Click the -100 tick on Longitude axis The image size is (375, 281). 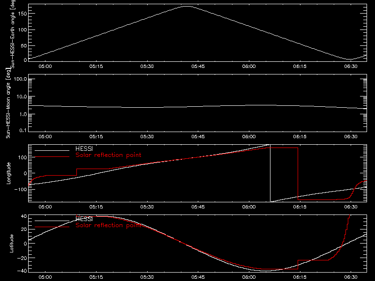pyautogui.click(x=21, y=189)
